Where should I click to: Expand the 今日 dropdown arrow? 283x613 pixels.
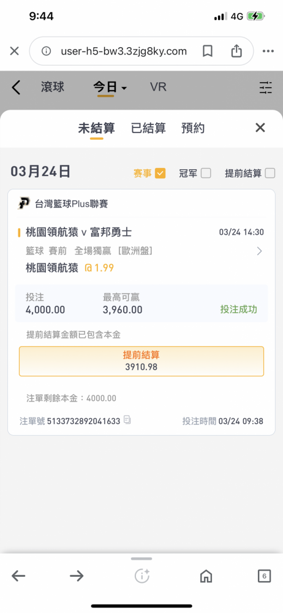124,88
